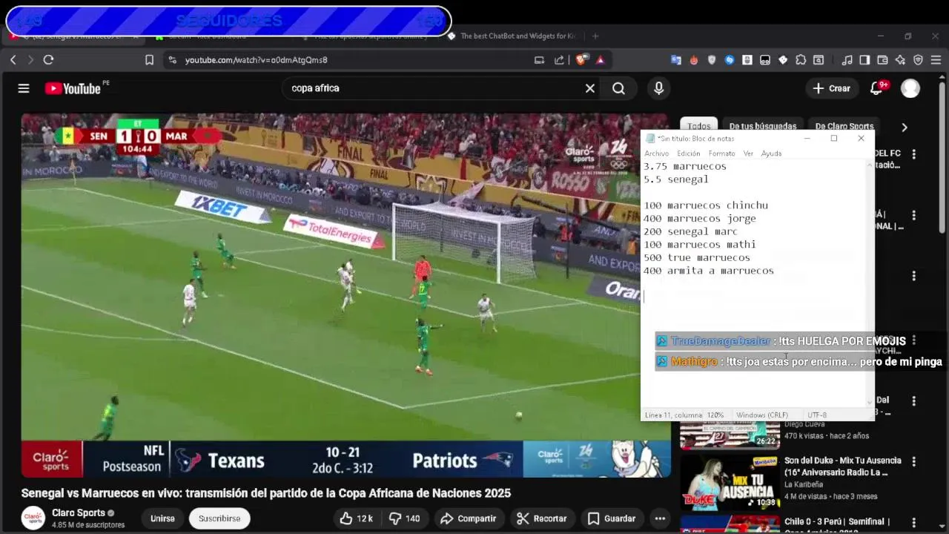Viewport: 949px width, 534px height.
Task: Open 'Son del Duke - Mix Tu Ausencia' title
Action: pyautogui.click(x=843, y=467)
